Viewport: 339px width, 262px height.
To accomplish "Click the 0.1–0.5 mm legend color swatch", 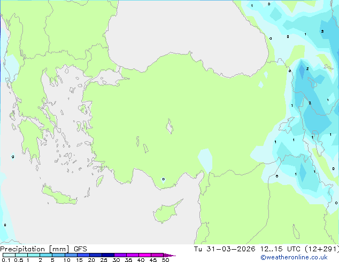I will pos(9,255).
